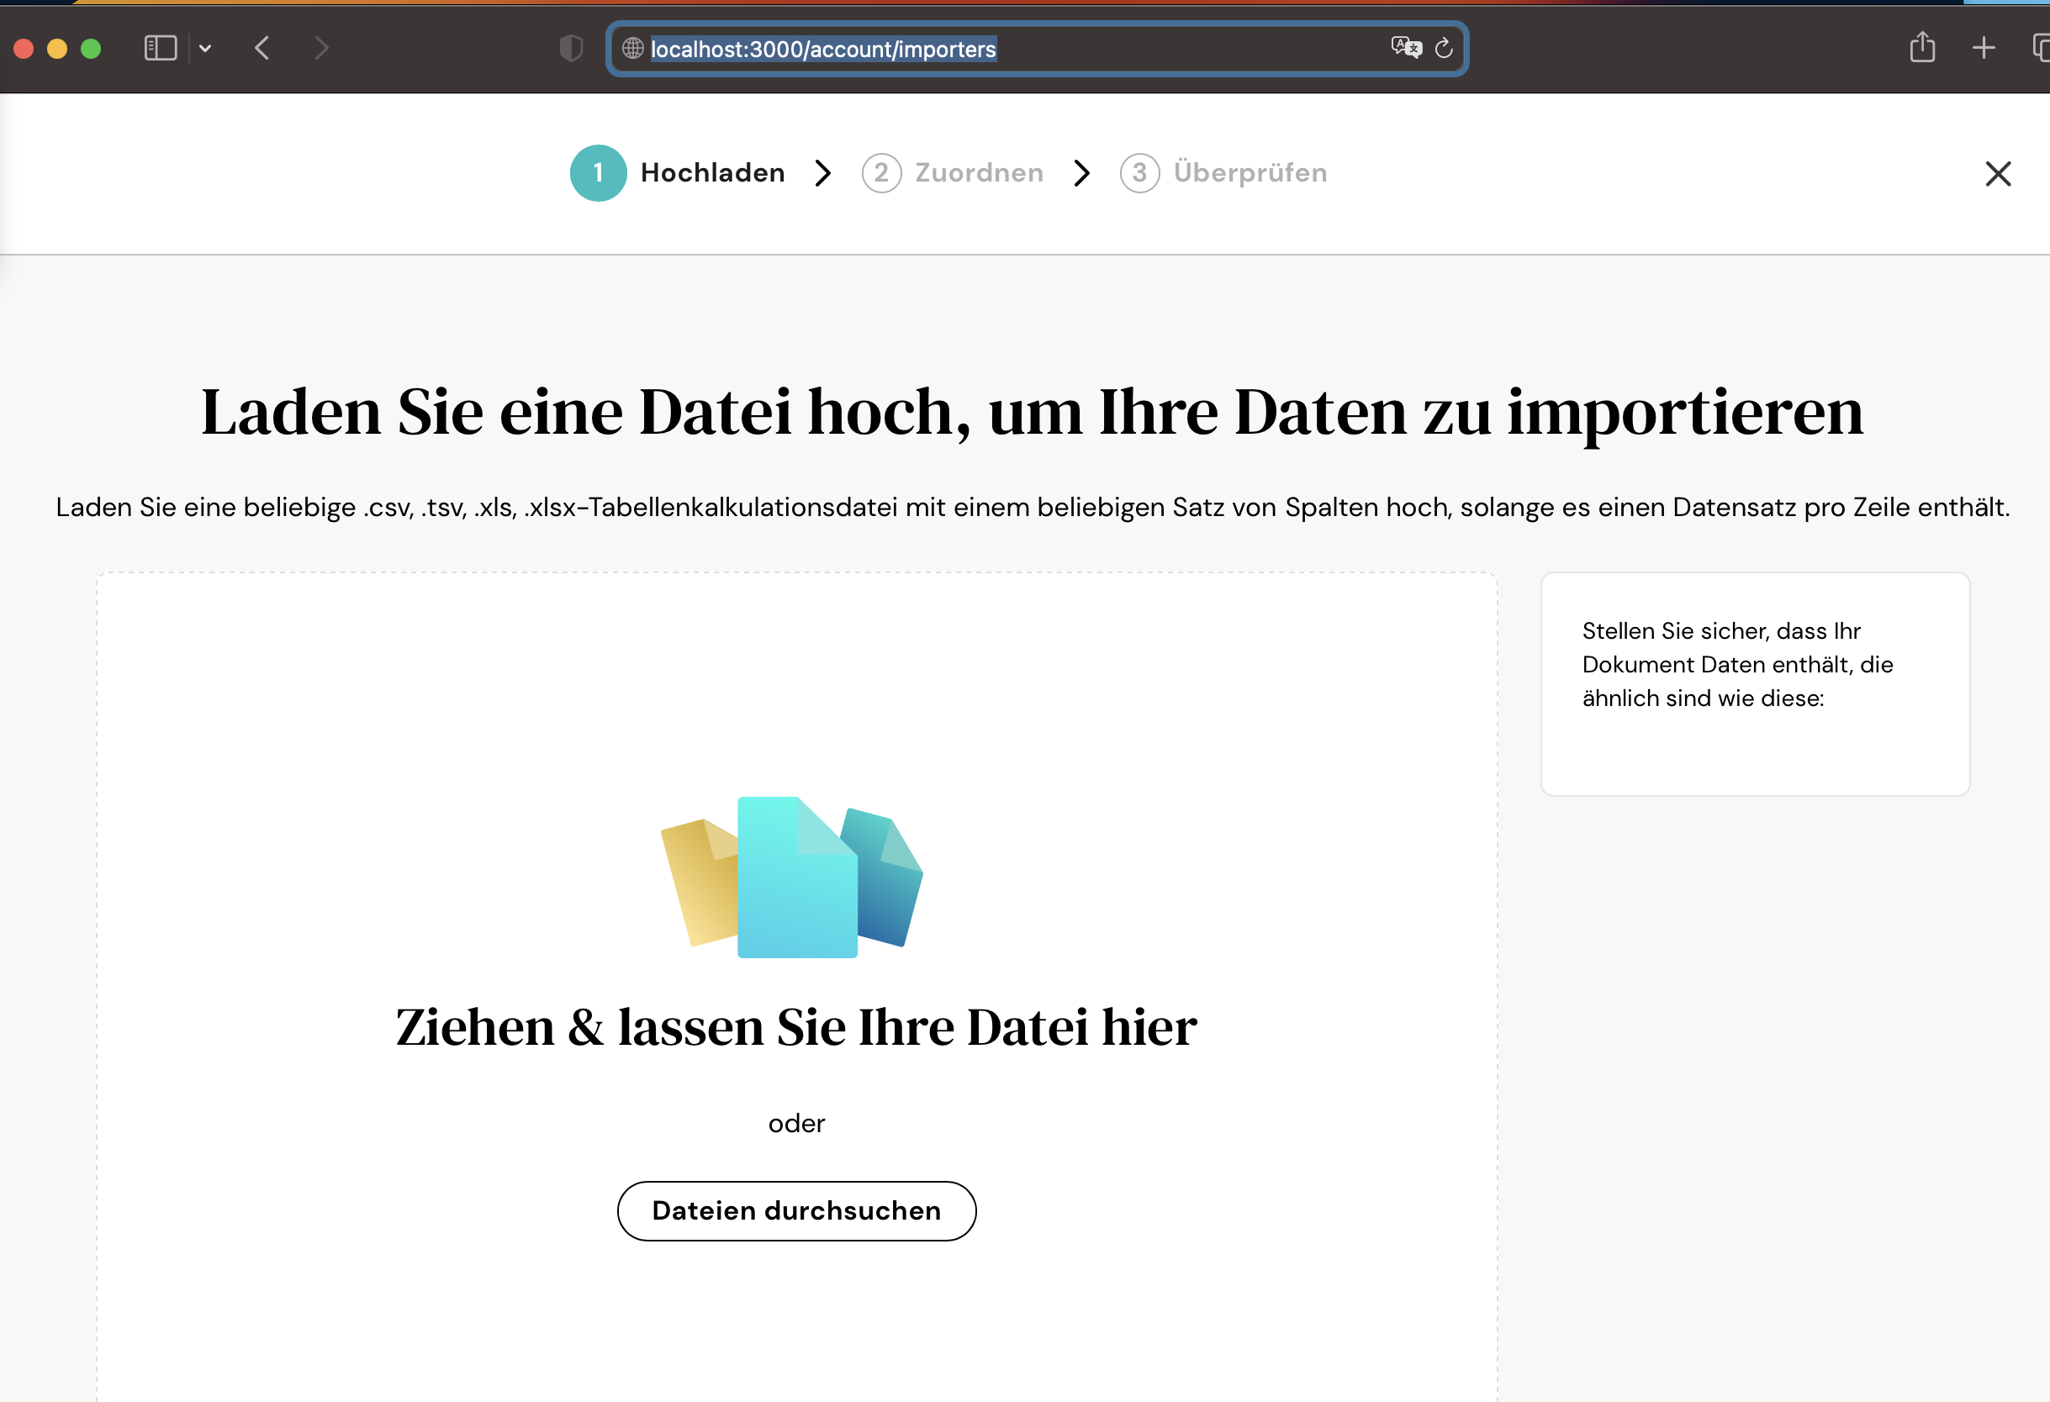Click the Dateien durchsuchen button

795,1210
